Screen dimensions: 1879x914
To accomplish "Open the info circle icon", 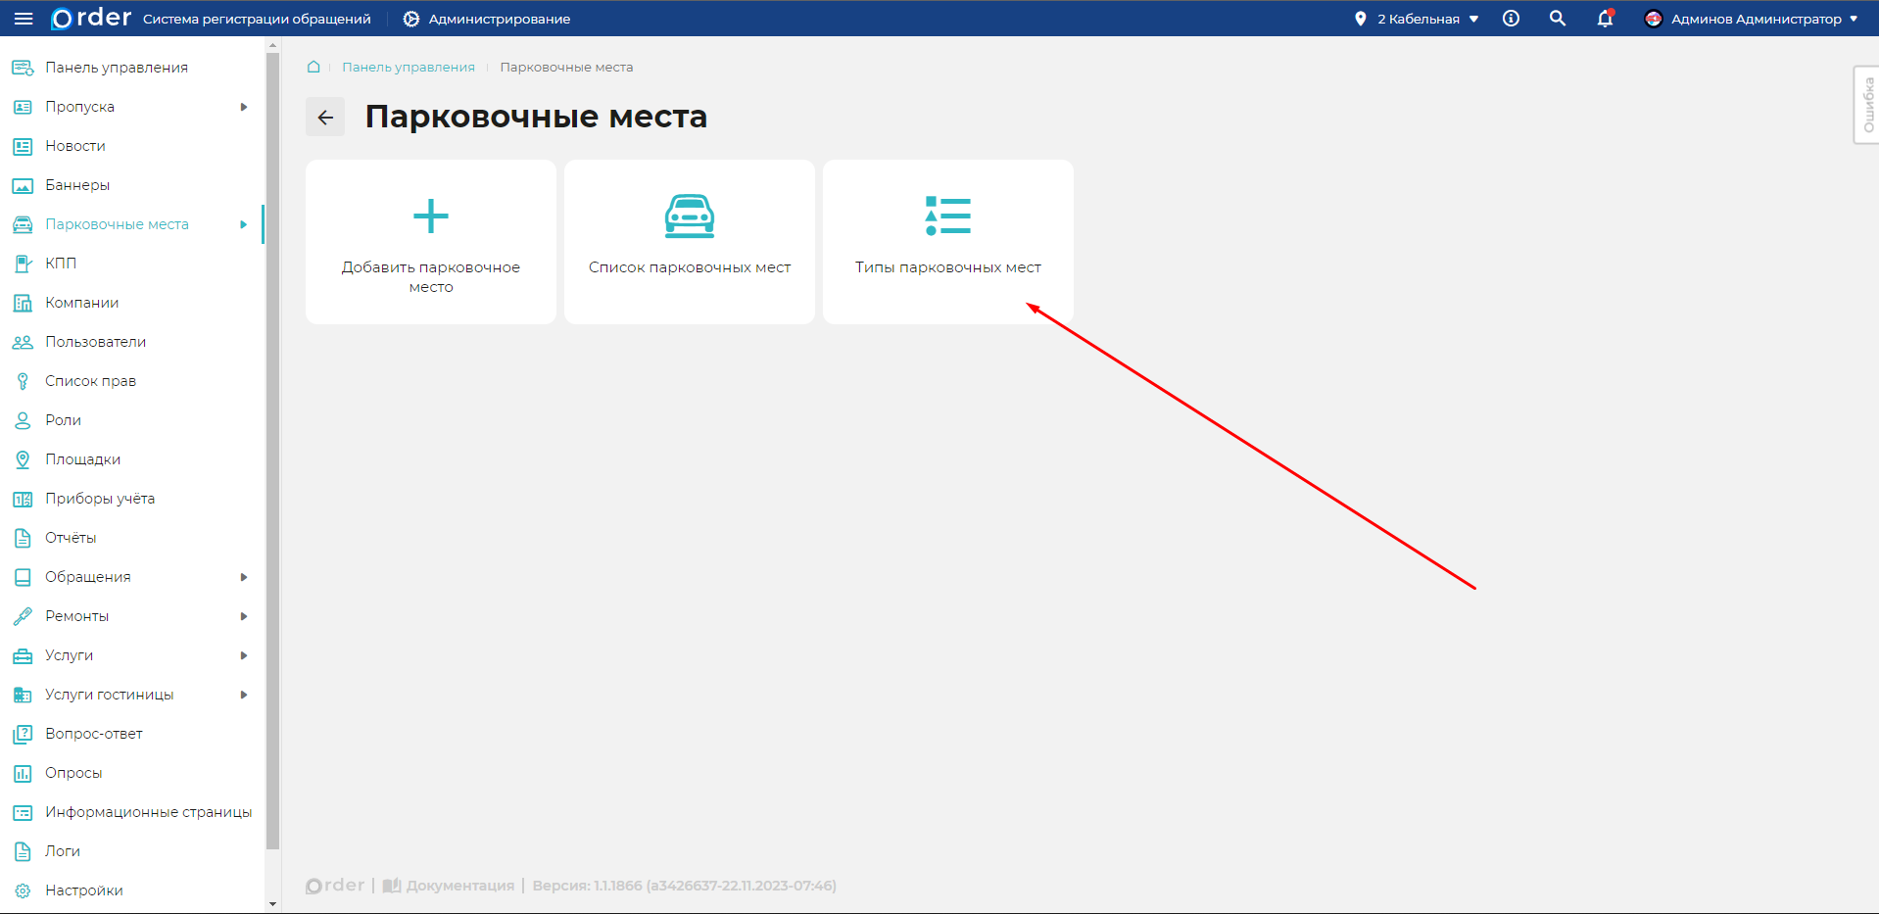I will coord(1511,19).
